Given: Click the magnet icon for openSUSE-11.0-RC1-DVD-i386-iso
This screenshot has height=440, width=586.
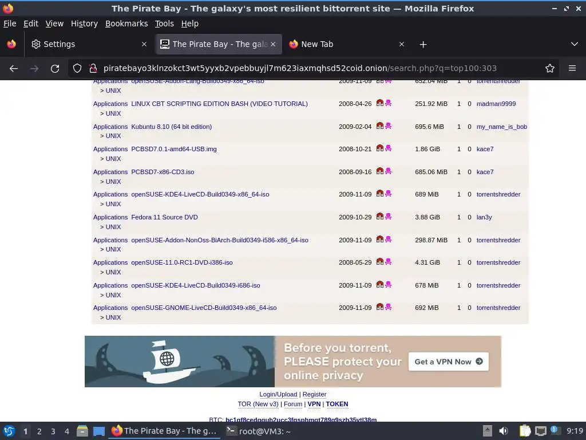Looking at the screenshot, I should pos(380,261).
